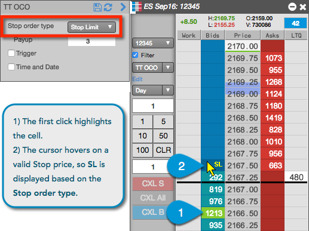Open the Day time-in-force dropdown
This screenshot has height=231, width=309.
pos(153,90)
